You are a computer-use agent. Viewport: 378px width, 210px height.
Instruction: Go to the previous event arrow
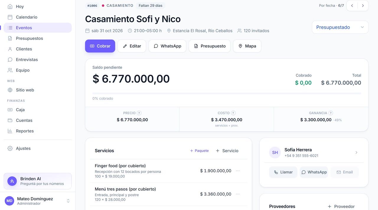pyautogui.click(x=352, y=6)
